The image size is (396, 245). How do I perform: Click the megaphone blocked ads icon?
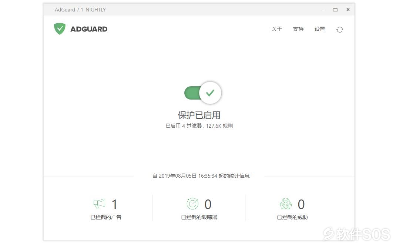tap(100, 204)
